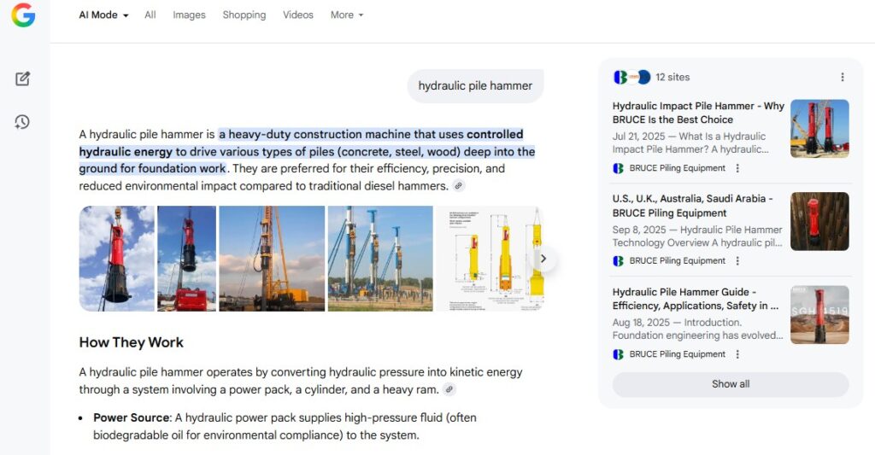Open Hydraulic Pile Hammer Guide article link

(695, 299)
